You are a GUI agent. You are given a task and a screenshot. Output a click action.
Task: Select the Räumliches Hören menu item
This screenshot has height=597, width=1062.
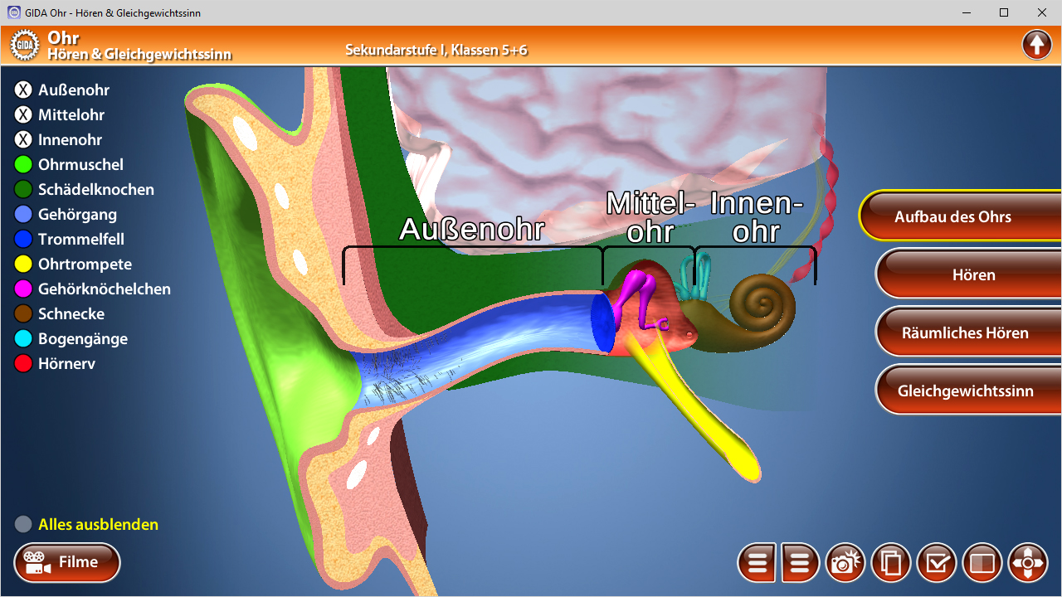pyautogui.click(x=965, y=332)
